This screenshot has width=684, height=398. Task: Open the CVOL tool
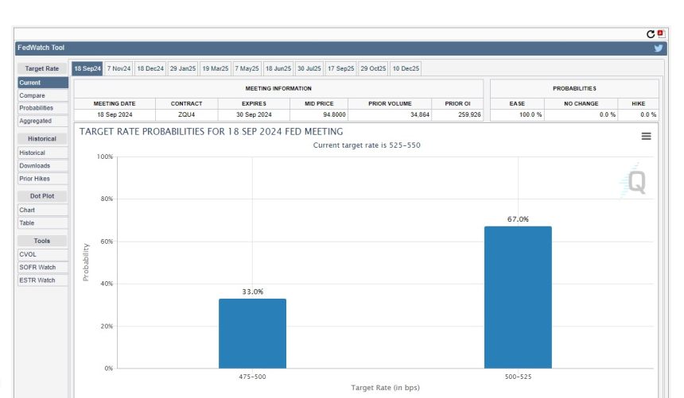(x=28, y=254)
